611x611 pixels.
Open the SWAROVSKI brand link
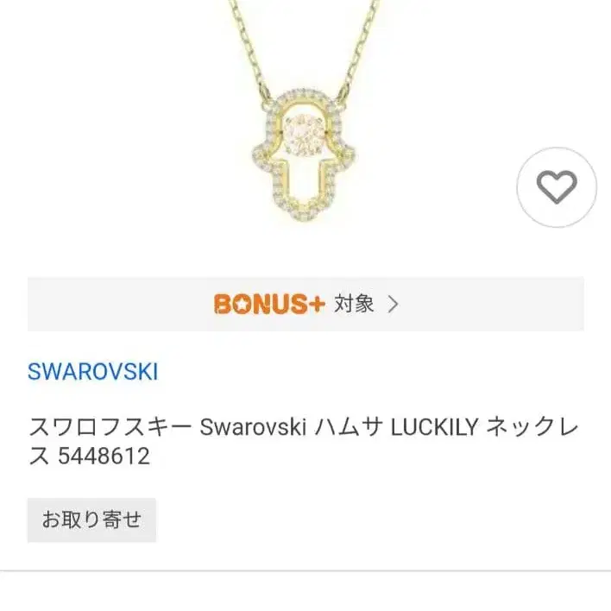point(92,371)
